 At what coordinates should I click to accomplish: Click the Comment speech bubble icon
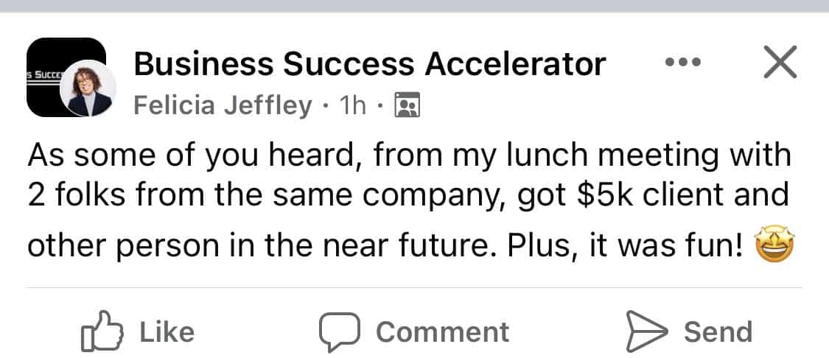pos(339,331)
